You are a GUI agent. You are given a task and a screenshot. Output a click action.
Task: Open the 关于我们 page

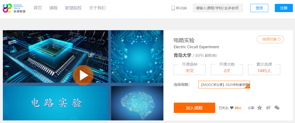point(97,8)
